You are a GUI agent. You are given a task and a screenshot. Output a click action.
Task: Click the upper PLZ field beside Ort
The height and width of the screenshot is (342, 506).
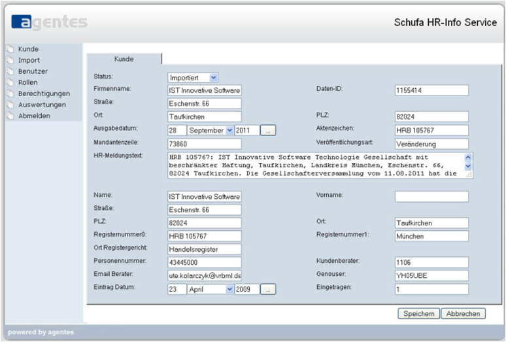tap(431, 117)
